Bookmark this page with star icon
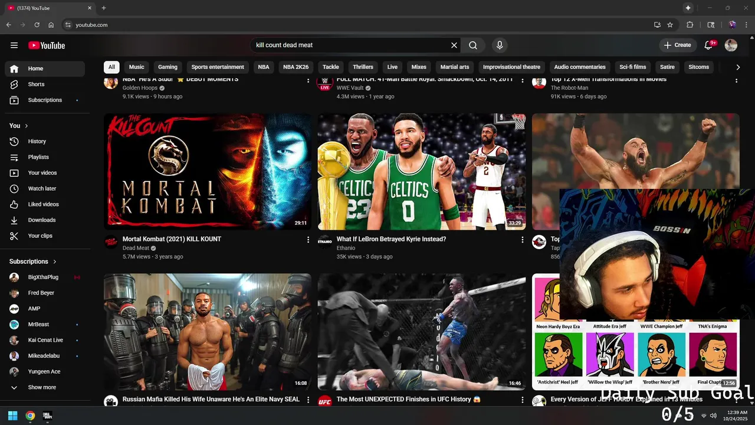Image resolution: width=755 pixels, height=425 pixels. (670, 25)
